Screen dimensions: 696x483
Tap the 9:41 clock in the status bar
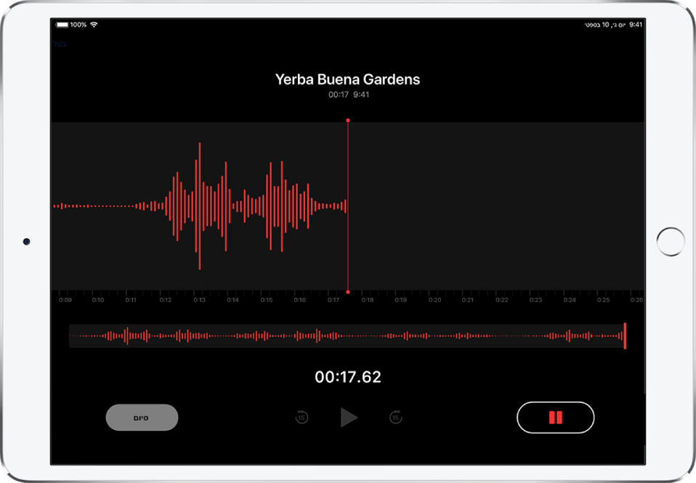pos(636,25)
